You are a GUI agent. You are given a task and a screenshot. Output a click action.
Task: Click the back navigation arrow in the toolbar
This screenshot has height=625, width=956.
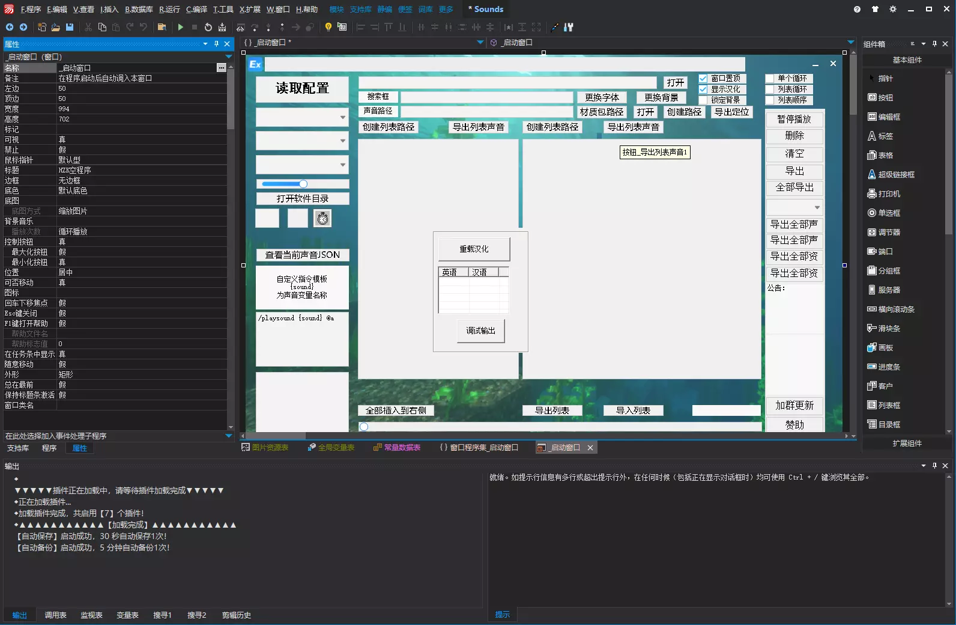point(10,27)
